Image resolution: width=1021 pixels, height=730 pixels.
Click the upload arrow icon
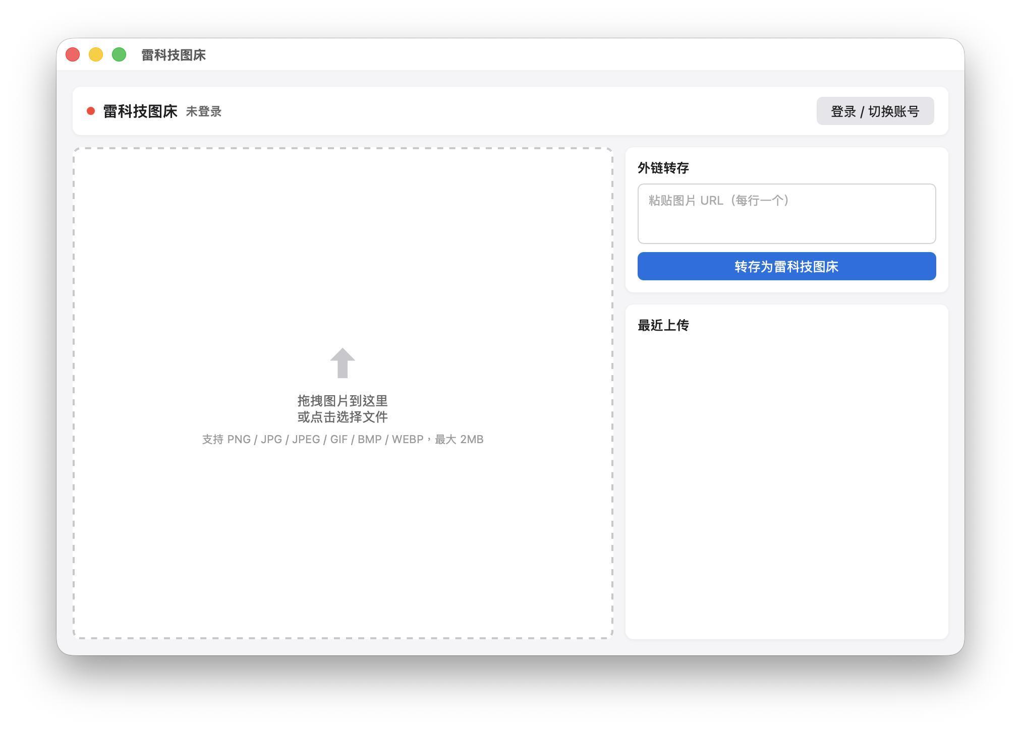click(343, 363)
